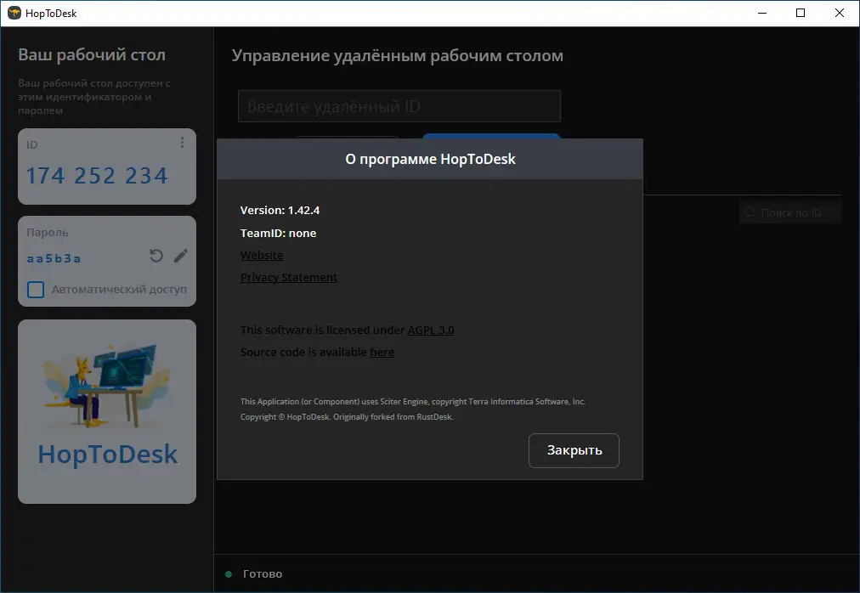Open the Website link
Screen dimensions: 860x593
(261, 255)
